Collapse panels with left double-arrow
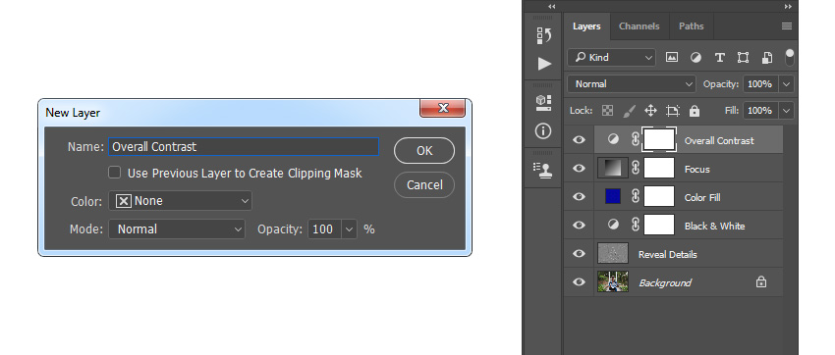835x355 pixels. tap(552, 7)
